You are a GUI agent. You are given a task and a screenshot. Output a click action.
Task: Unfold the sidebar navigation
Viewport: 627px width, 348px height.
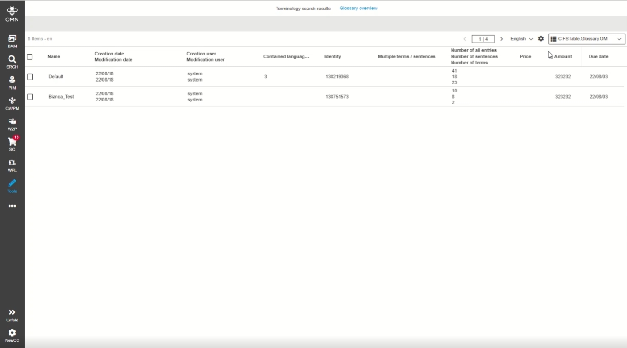point(12,315)
